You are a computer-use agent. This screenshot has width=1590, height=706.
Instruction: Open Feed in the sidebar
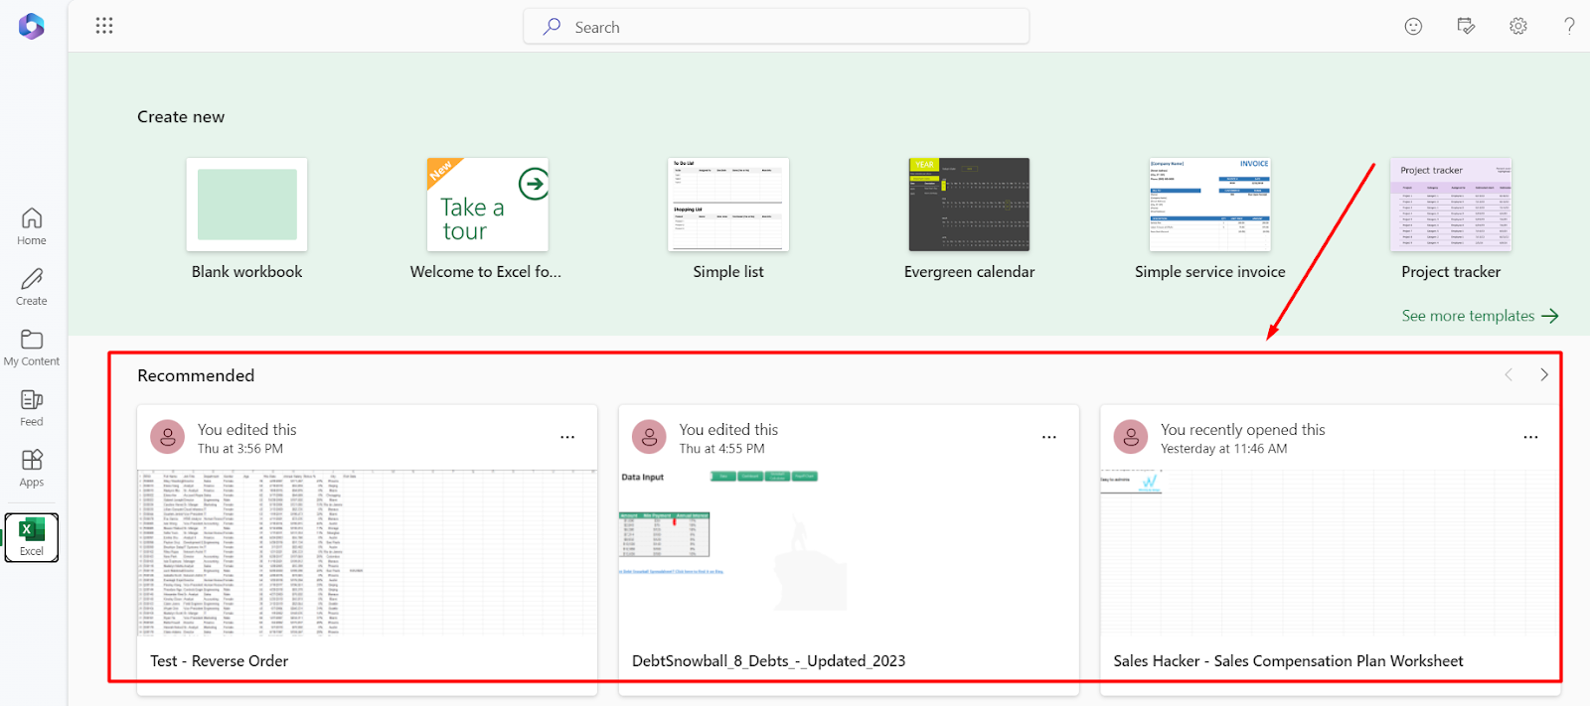point(32,408)
